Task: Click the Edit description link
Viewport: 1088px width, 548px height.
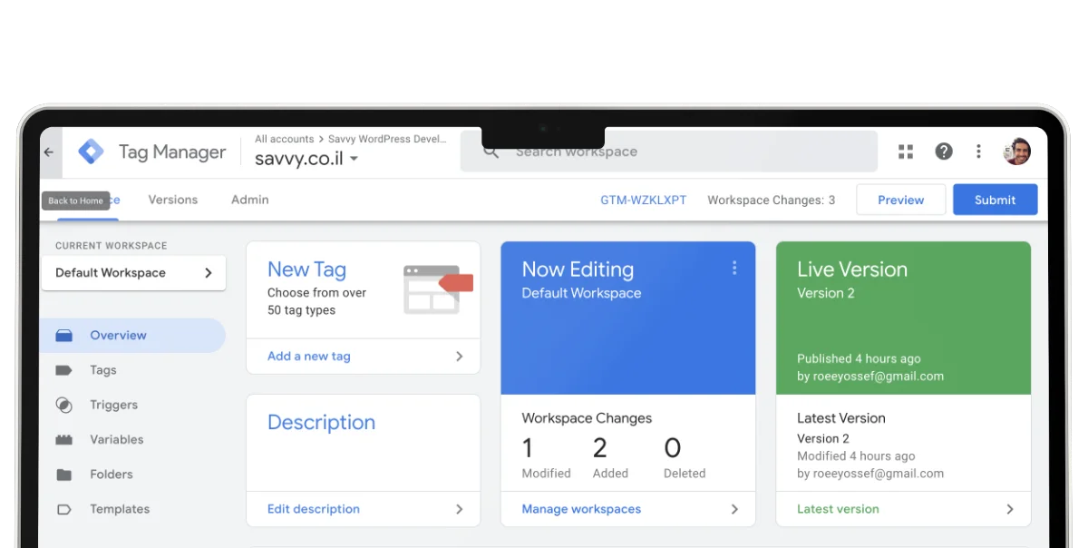Action: (x=313, y=510)
